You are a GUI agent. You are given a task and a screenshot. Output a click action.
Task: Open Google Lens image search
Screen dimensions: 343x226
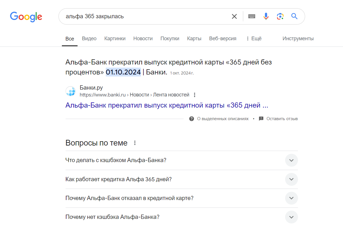tap(280, 17)
